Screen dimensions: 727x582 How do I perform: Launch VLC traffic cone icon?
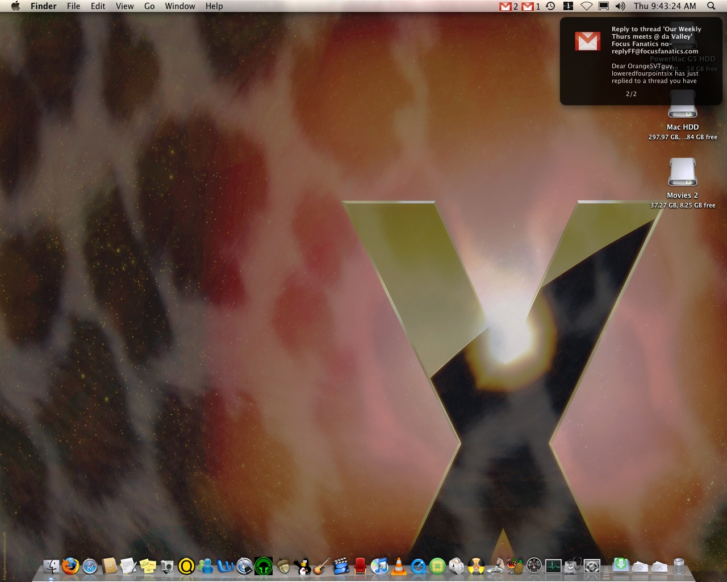(399, 566)
